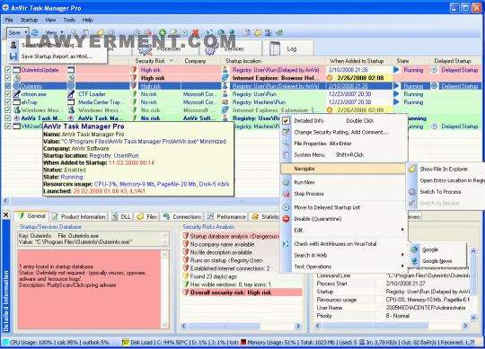The image size is (485, 349).
Task: Click the cyan CPU Usage indicator in status bar
Action: [5, 342]
